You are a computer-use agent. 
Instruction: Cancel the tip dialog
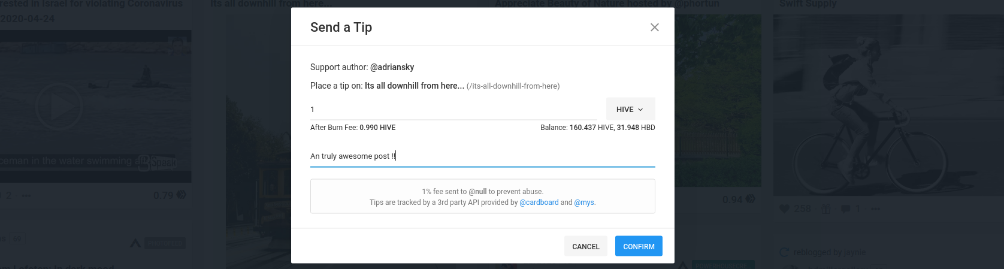[585, 246]
